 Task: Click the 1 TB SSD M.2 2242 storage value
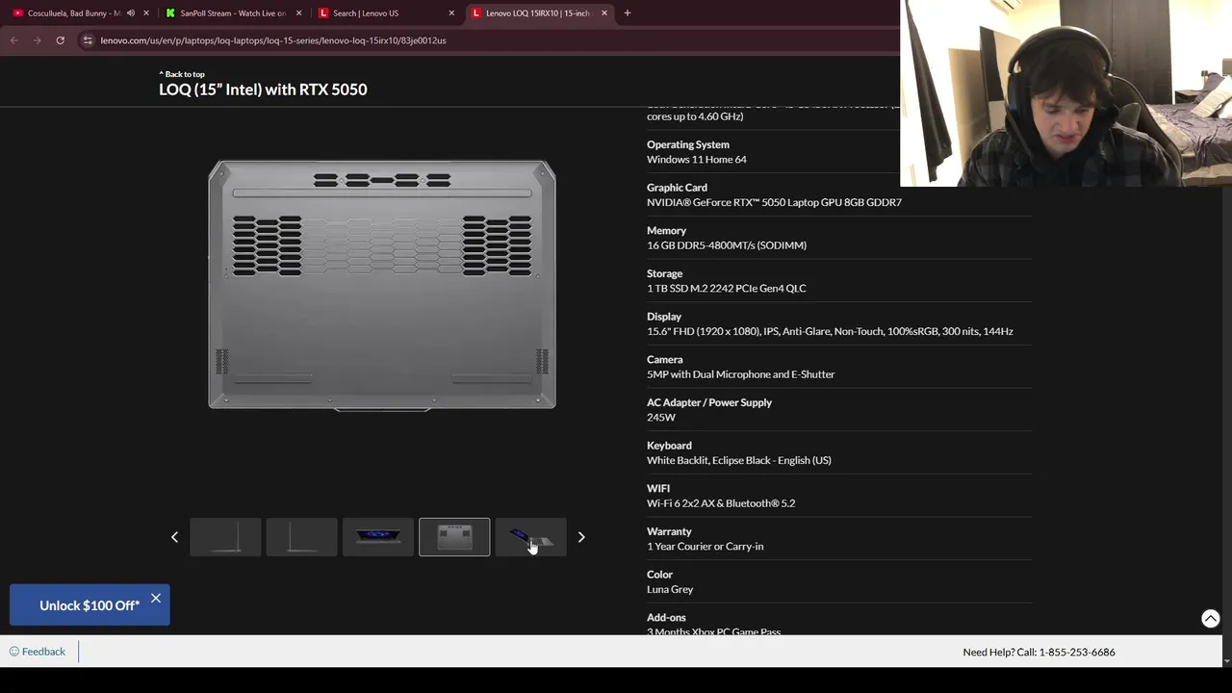[727, 289]
